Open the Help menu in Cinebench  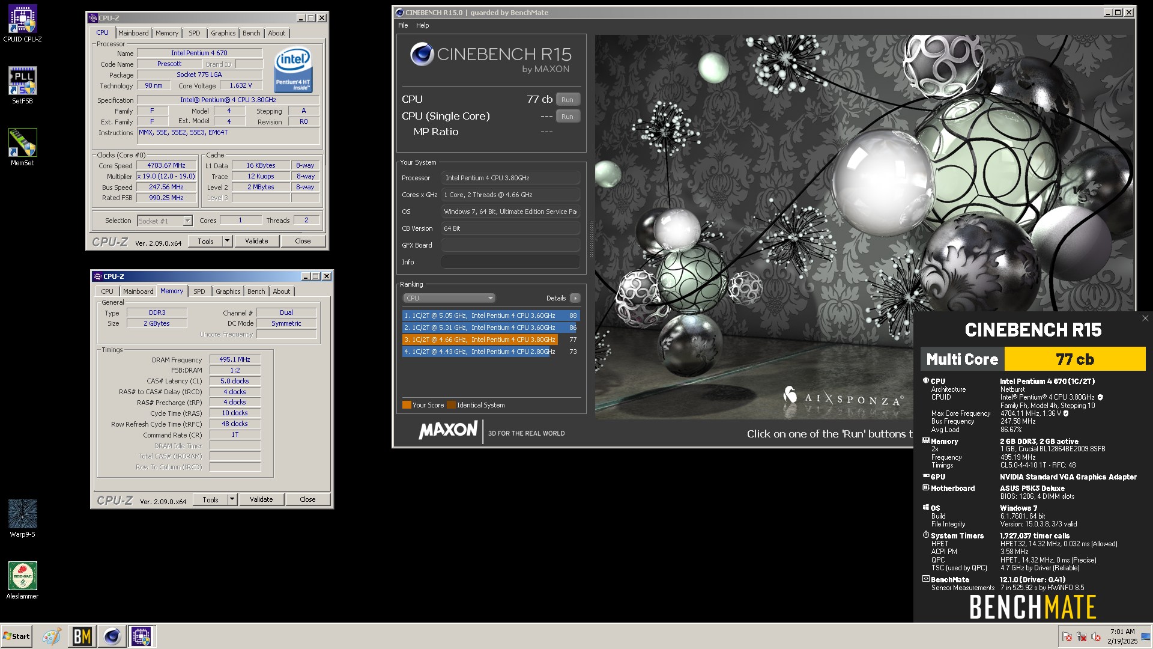coord(423,25)
